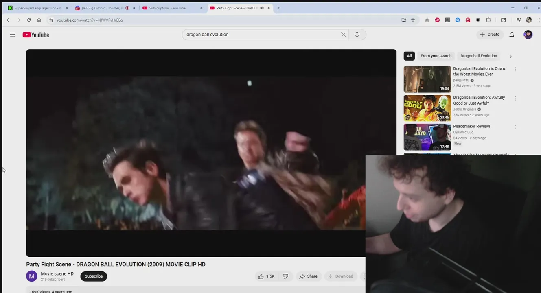
Task: Share the video
Action: (x=308, y=276)
